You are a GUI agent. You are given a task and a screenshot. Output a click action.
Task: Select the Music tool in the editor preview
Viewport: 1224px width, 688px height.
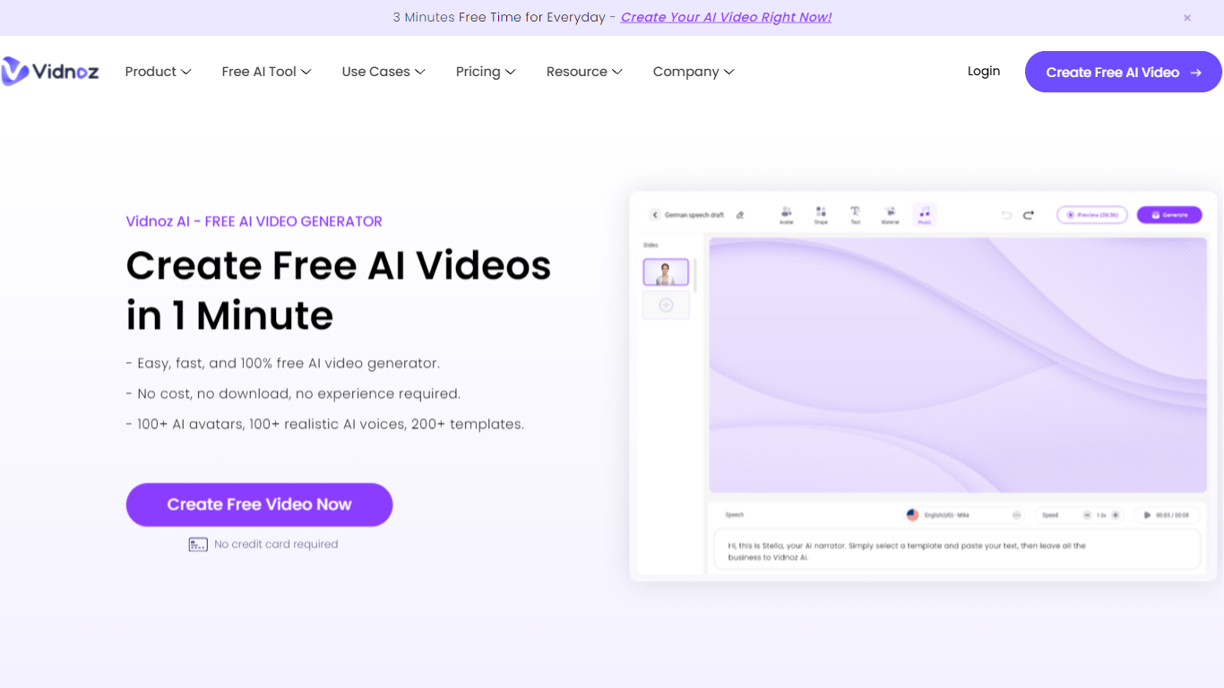[x=924, y=215]
